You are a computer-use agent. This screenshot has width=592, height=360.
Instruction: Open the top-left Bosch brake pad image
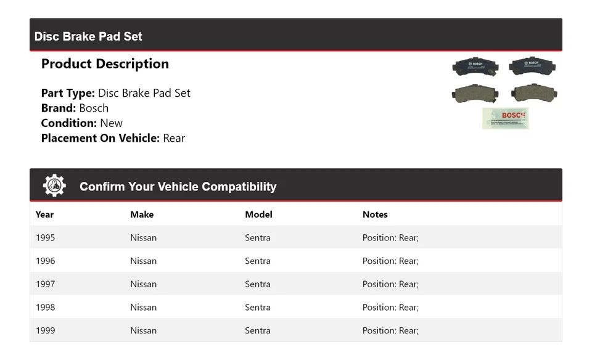point(475,66)
